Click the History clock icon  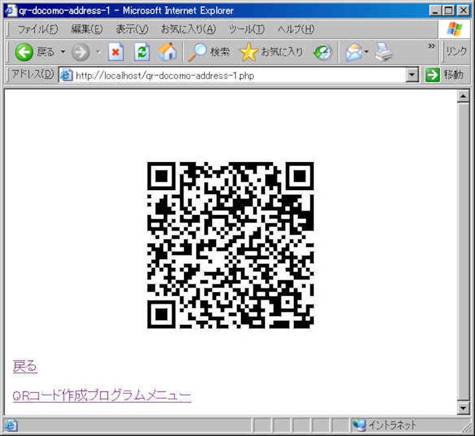click(322, 52)
